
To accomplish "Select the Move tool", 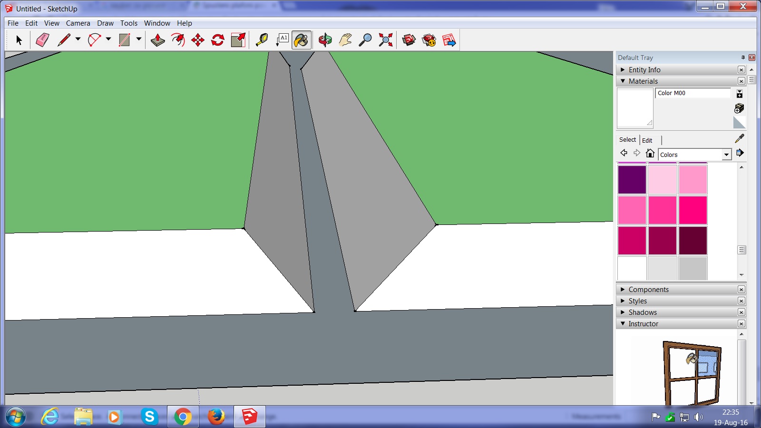I will point(197,40).
